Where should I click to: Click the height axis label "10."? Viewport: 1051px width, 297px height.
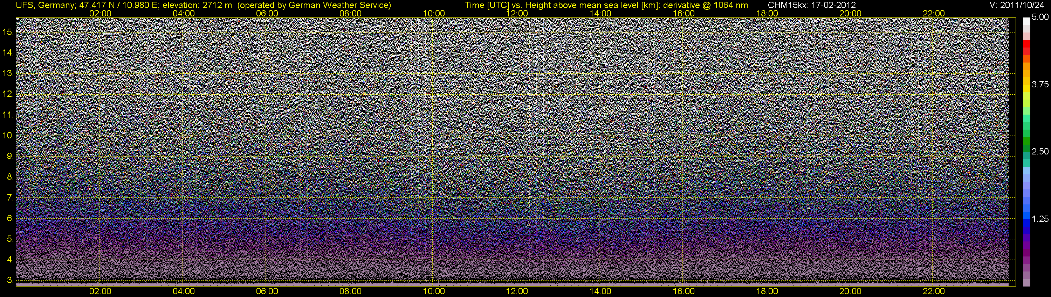(x=8, y=136)
